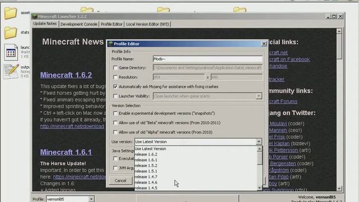The height and width of the screenshot is (202, 359).
Task: Enable the Resolution checkbox
Action: (x=115, y=77)
